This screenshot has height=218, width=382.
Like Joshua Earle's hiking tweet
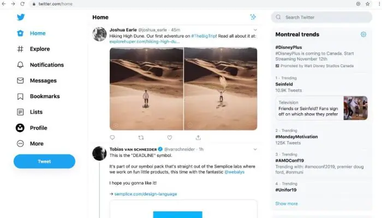169,137
